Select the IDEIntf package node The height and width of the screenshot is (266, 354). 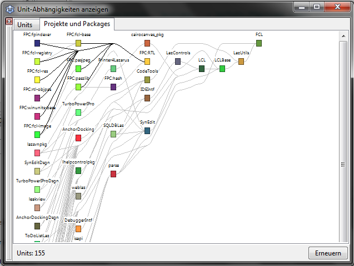(x=147, y=98)
